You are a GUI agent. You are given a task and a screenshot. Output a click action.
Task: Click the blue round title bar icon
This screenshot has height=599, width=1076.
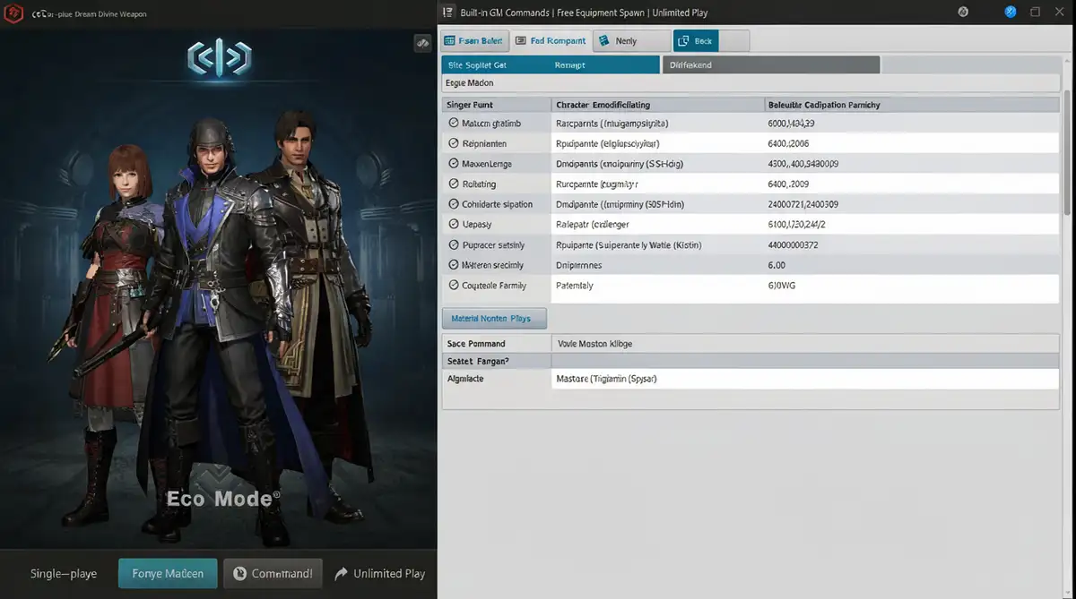point(1011,12)
